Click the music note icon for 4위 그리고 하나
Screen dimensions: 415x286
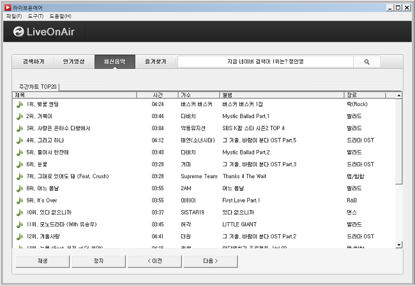point(20,140)
